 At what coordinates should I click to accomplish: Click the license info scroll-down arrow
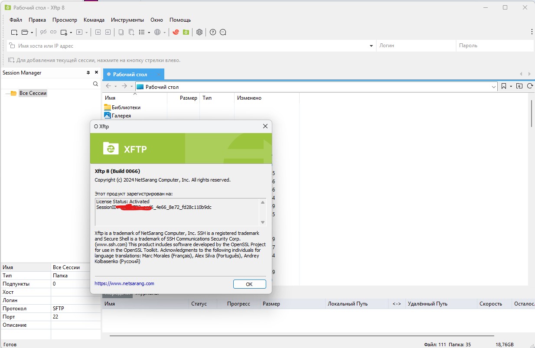pos(263,222)
